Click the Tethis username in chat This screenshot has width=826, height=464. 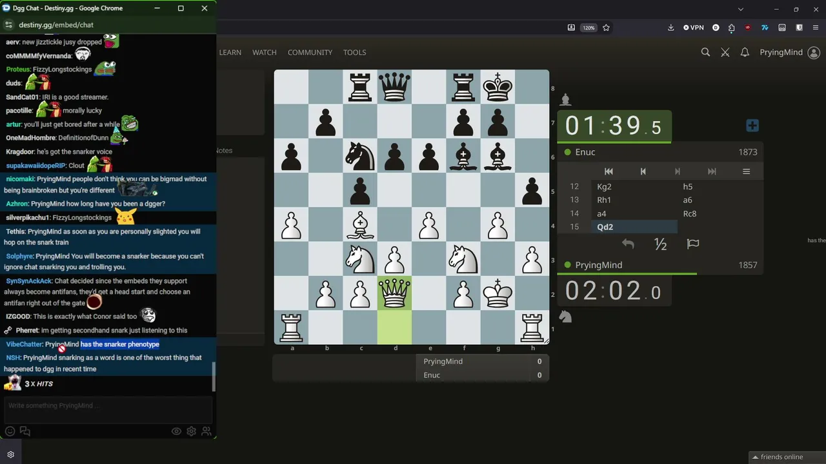[x=15, y=232]
